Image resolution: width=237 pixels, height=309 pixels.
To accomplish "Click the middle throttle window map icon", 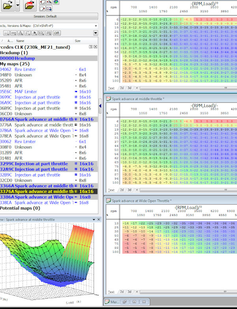I will tap(108, 99).
